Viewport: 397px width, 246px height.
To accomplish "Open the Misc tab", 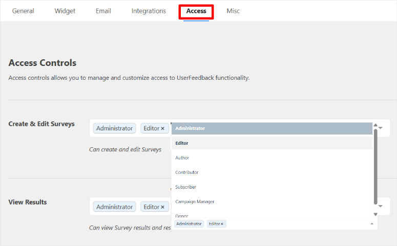I will 233,11.
